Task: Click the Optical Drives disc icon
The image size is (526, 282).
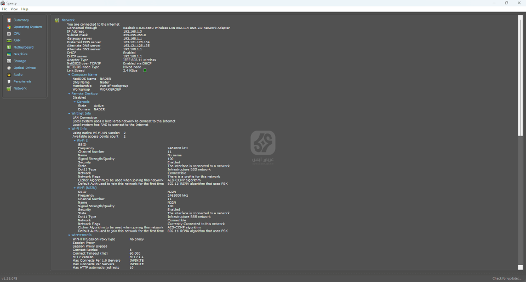Action: [x=9, y=68]
